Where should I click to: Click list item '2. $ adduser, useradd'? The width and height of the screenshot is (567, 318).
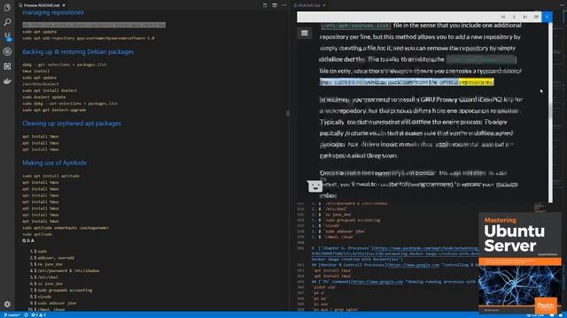pyautogui.click(x=52, y=258)
